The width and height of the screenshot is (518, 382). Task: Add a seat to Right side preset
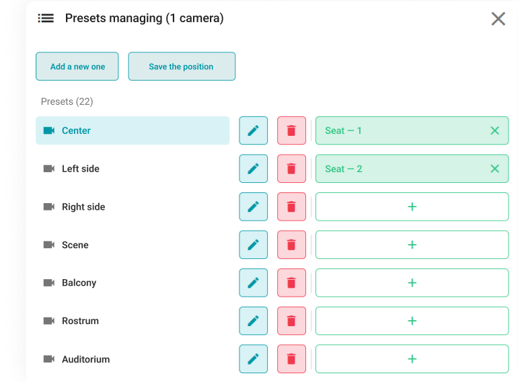[x=412, y=207]
